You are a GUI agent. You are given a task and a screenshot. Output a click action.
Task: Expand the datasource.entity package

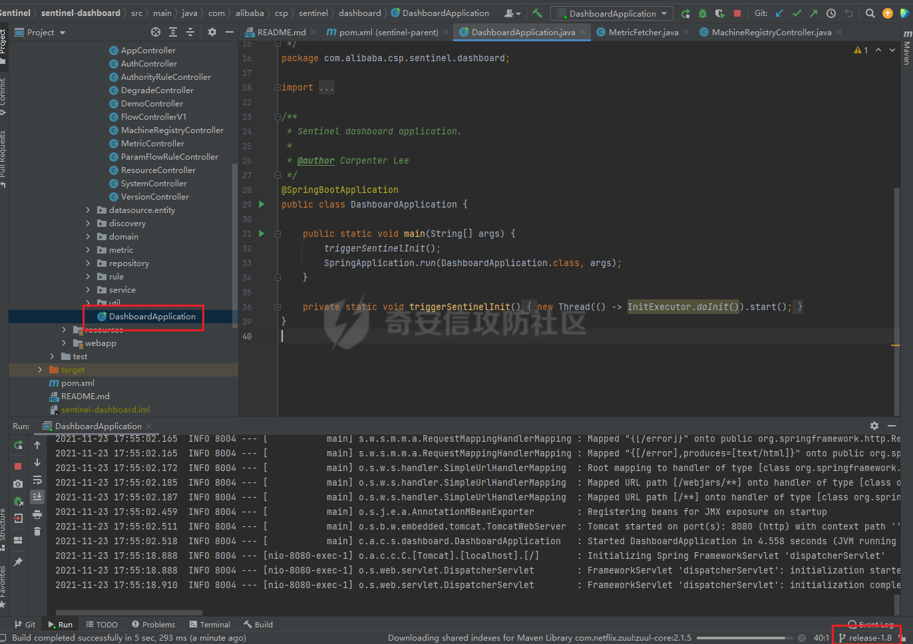click(x=88, y=210)
